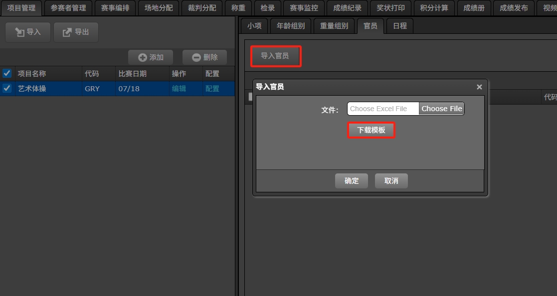Confirm the import by clicking 确定
Screen dimensions: 557x296
pyautogui.click(x=351, y=181)
